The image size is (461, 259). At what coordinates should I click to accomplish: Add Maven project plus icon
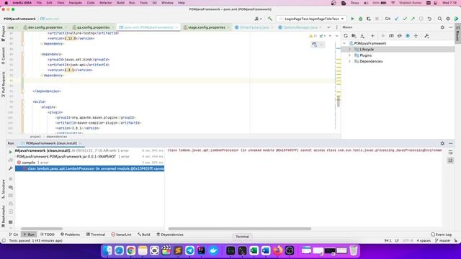pos(372,36)
